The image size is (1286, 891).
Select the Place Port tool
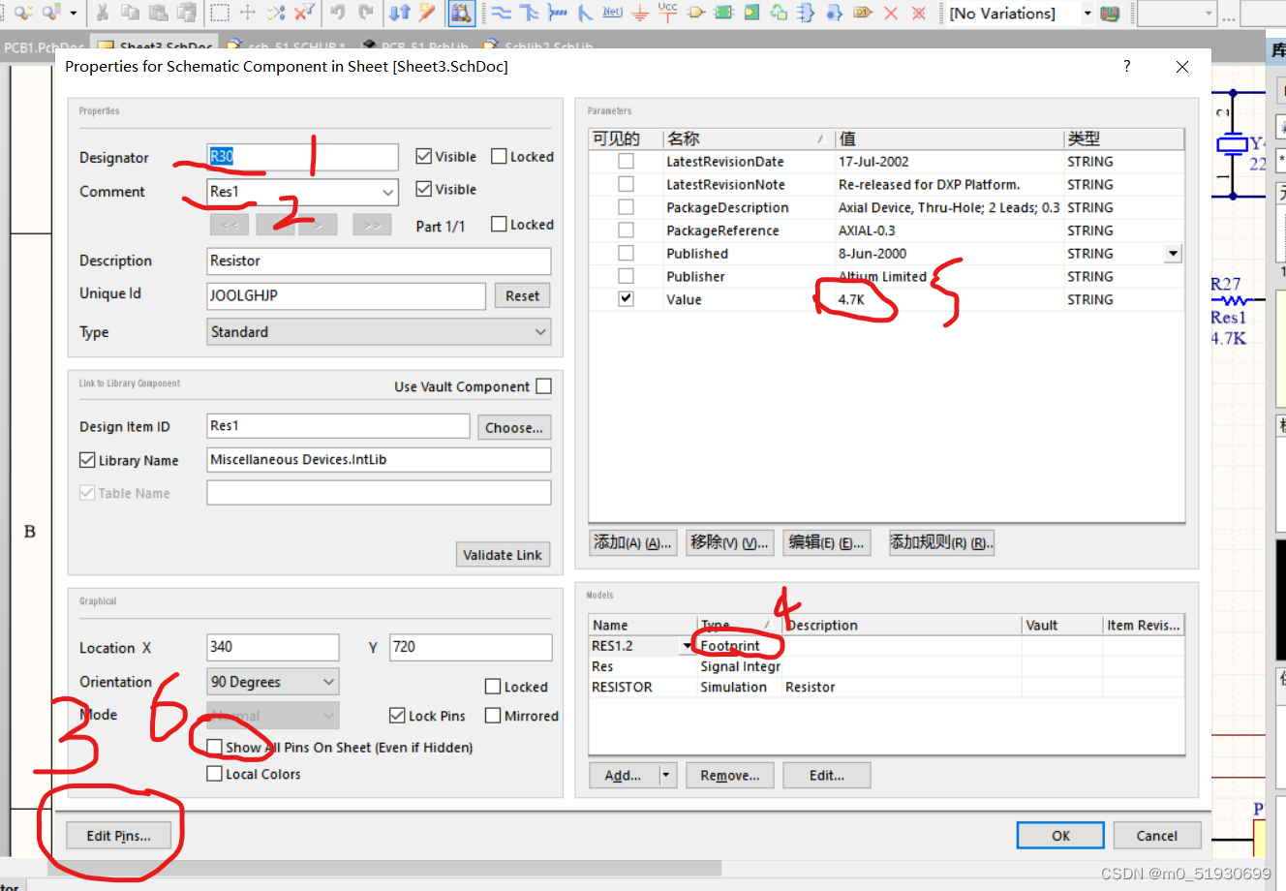[x=863, y=13]
